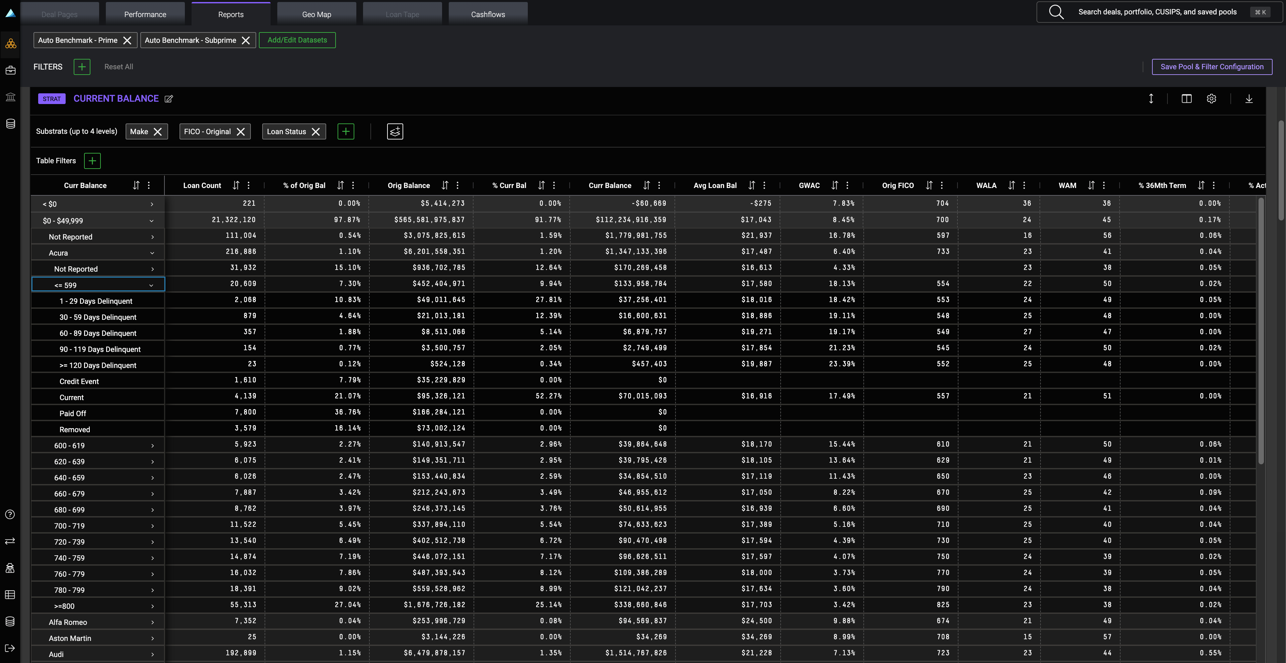Toggle sort on the GWAC column
Image resolution: width=1286 pixels, height=663 pixels.
pyautogui.click(x=835, y=185)
